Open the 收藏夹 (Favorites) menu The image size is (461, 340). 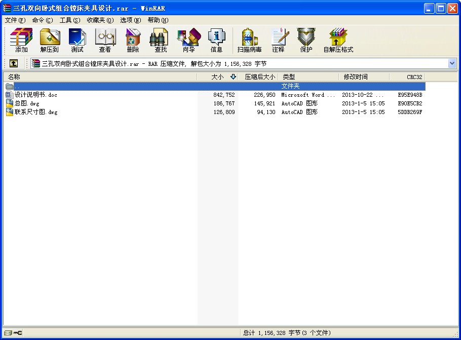tap(100, 20)
